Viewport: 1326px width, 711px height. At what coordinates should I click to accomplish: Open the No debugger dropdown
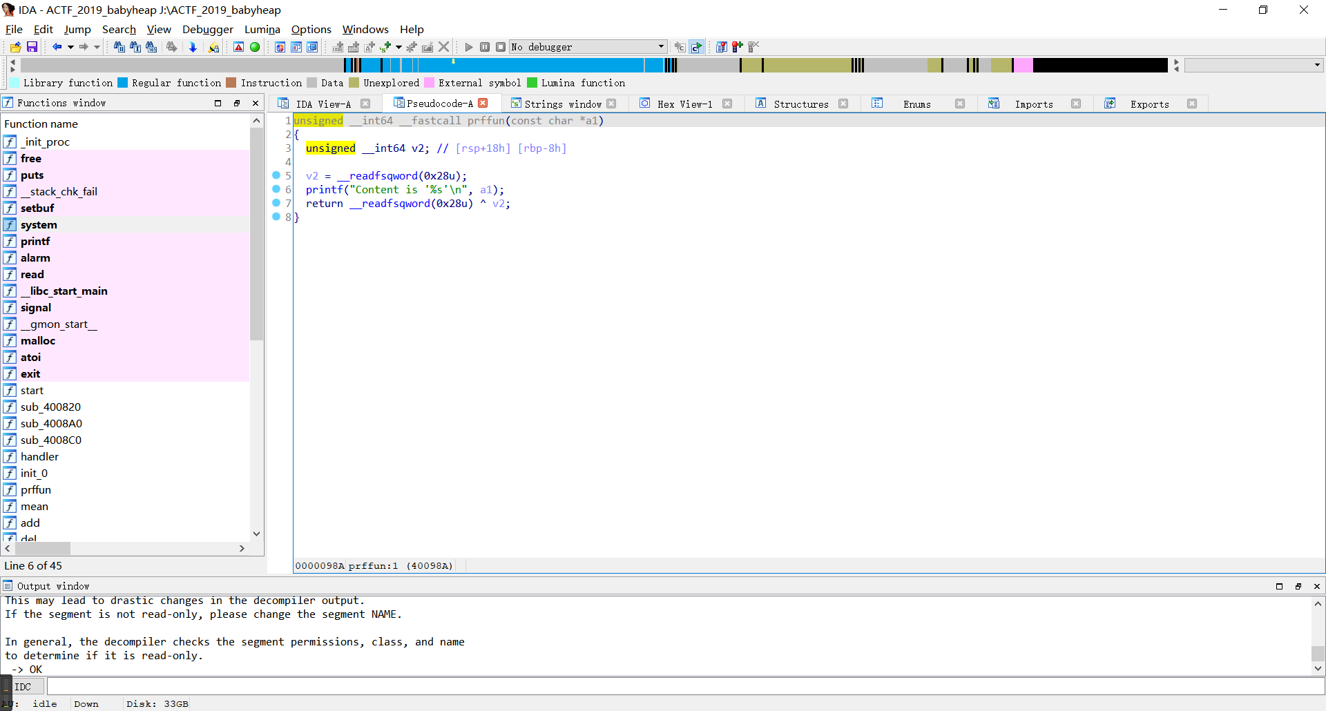661,47
